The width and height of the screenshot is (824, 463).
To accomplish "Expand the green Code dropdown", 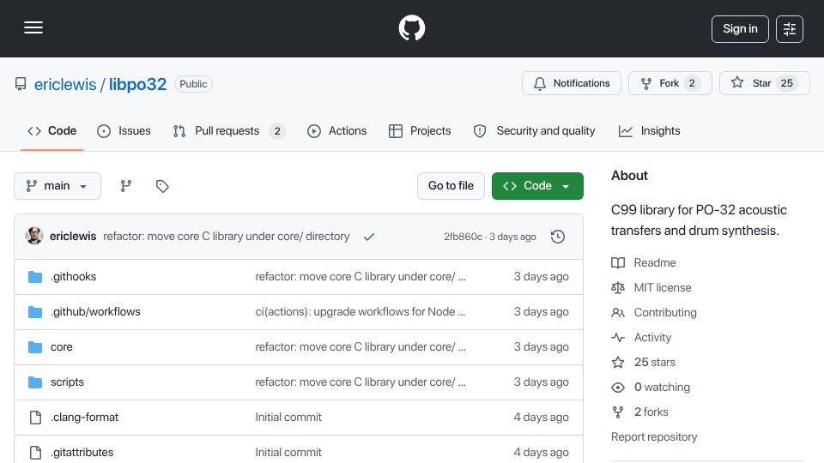I will pos(537,186).
